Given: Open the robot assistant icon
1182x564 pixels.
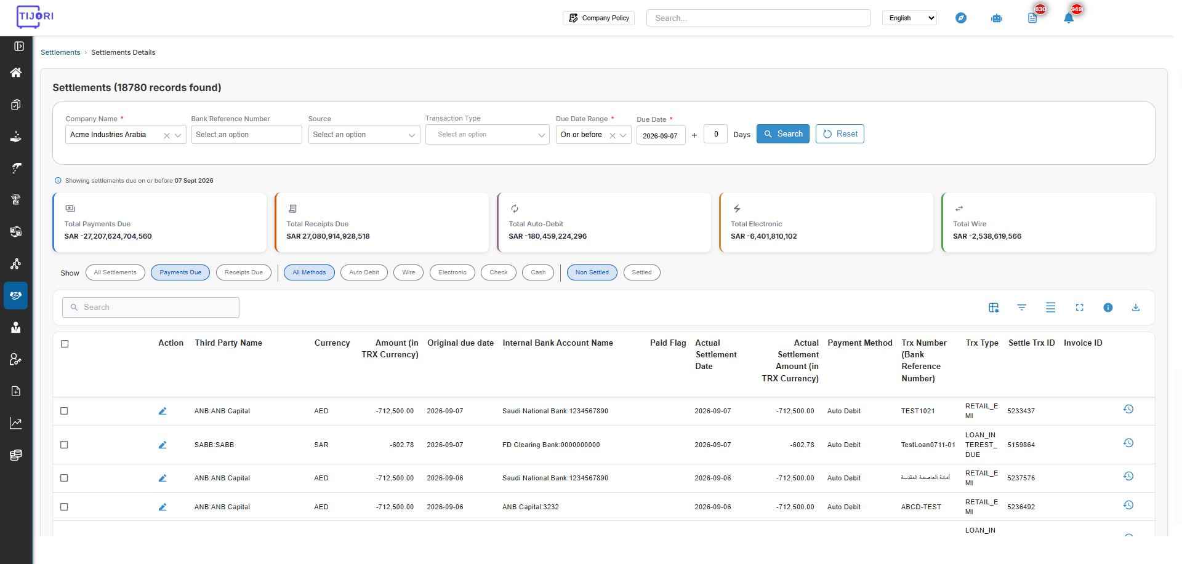Looking at the screenshot, I should (997, 18).
